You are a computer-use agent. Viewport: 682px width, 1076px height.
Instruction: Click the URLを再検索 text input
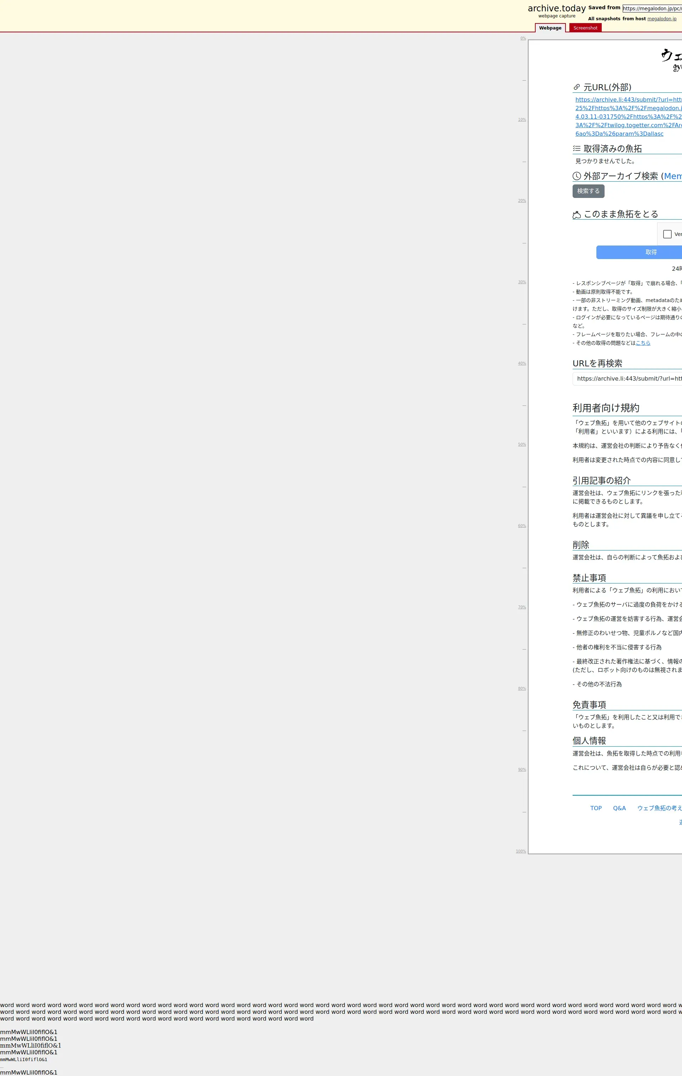(628, 378)
